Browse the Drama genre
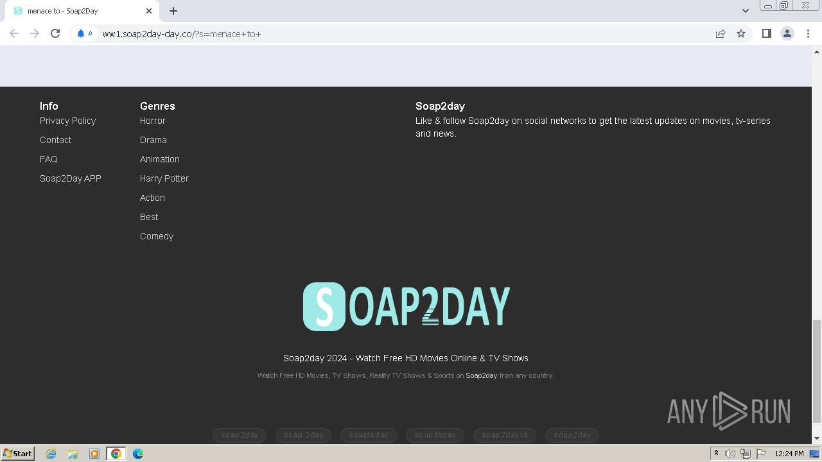This screenshot has height=462, width=822. coord(153,140)
